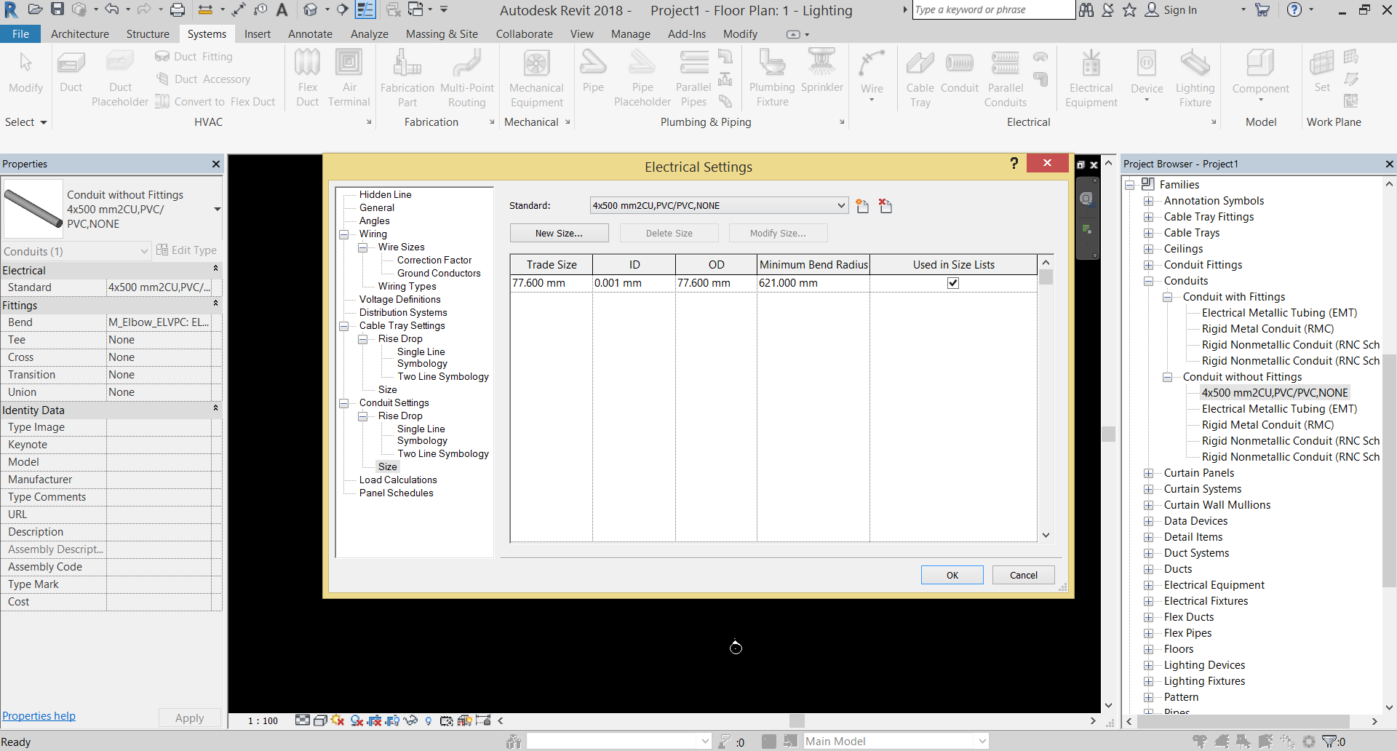Screen dimensions: 1397x751
Task: Click Edit Type in Properties panel
Action: [187, 250]
